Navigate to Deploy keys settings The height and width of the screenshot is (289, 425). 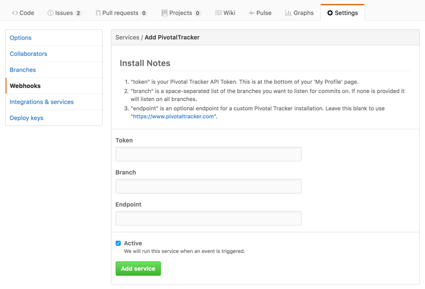point(26,118)
